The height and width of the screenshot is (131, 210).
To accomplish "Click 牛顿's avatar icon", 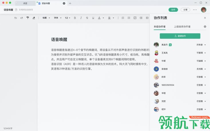I will click(156, 61).
